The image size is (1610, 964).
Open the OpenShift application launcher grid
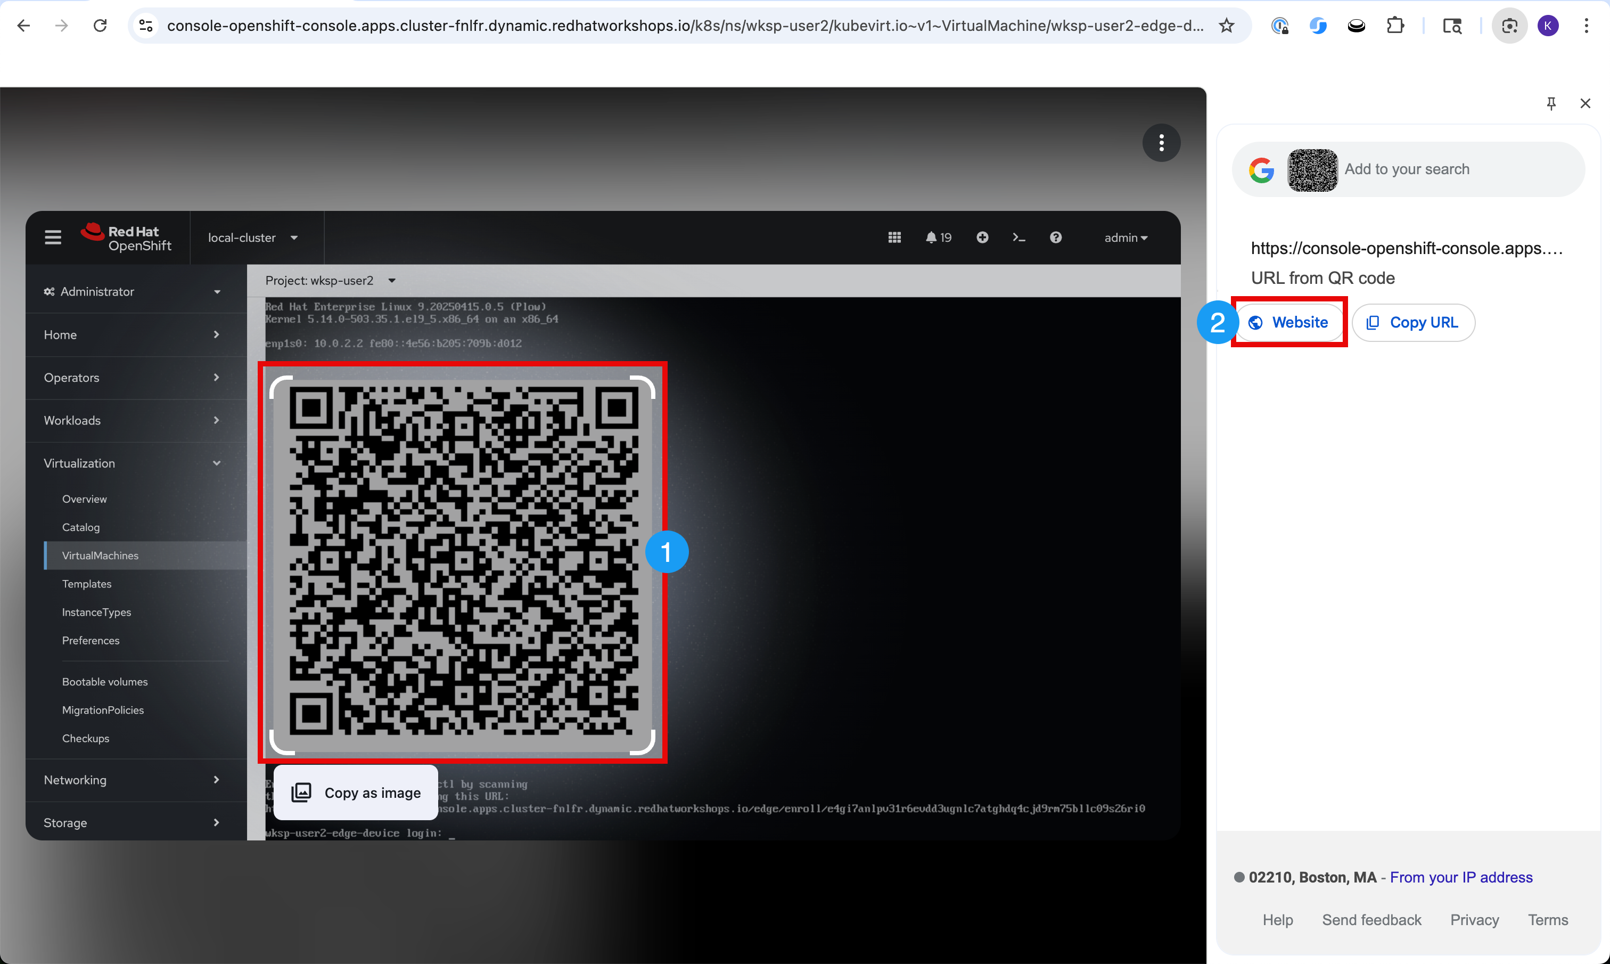[894, 238]
